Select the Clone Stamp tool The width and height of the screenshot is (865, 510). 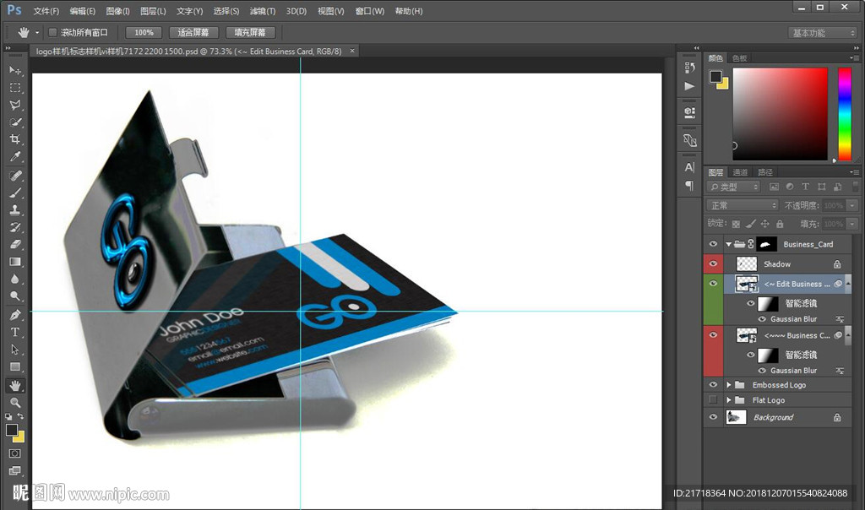(15, 209)
